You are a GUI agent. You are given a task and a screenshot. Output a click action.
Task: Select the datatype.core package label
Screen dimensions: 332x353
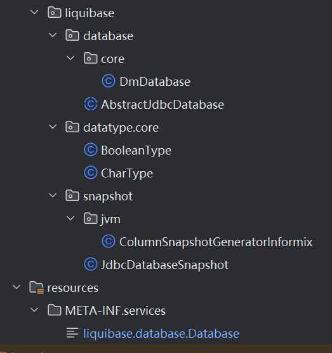pyautogui.click(x=121, y=128)
